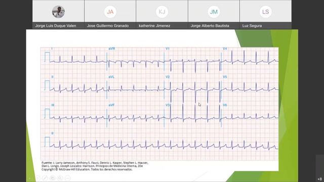Viewport: 324px width, 182px height.
Task: Click the V5 lead label
Action: (x=225, y=77)
